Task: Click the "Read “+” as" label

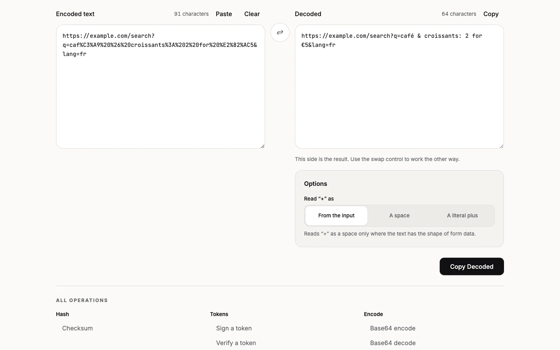Action: click(x=319, y=199)
